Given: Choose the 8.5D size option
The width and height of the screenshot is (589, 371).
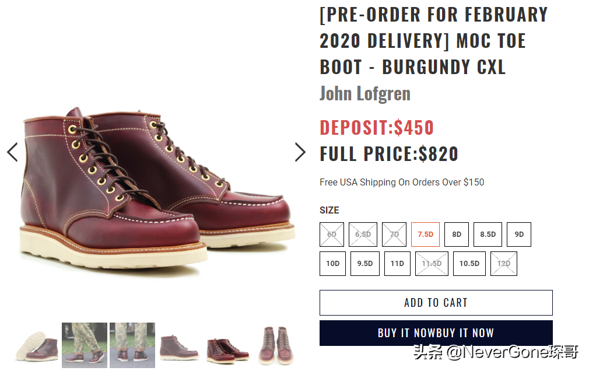Looking at the screenshot, I should (x=488, y=235).
